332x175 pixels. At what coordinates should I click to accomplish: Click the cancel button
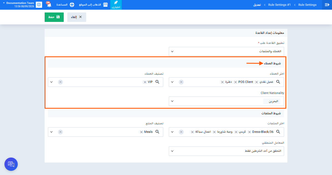[77, 17]
